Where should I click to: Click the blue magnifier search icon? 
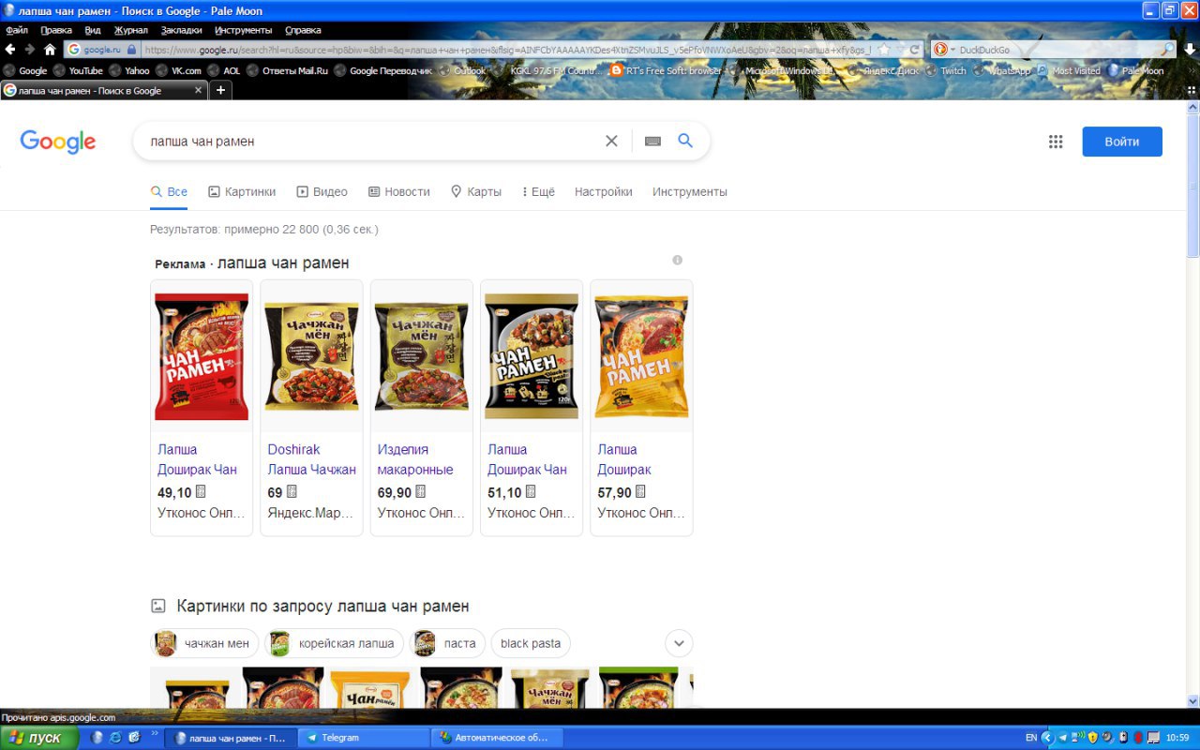685,141
